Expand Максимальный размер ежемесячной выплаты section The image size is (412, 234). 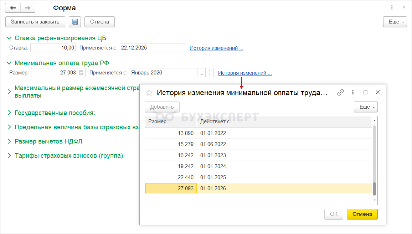(9, 92)
